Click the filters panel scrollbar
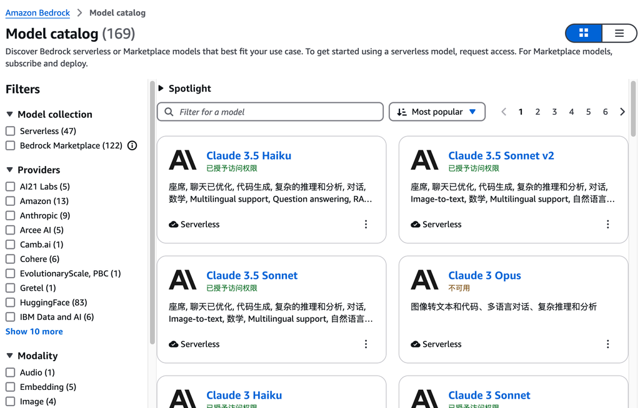Viewport: 640px width, 408px height. pyautogui.click(x=152, y=212)
